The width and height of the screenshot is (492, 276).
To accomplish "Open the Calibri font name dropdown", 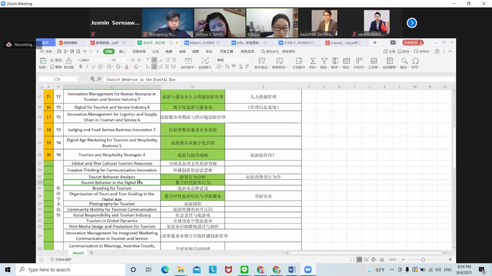I will tap(108, 60).
